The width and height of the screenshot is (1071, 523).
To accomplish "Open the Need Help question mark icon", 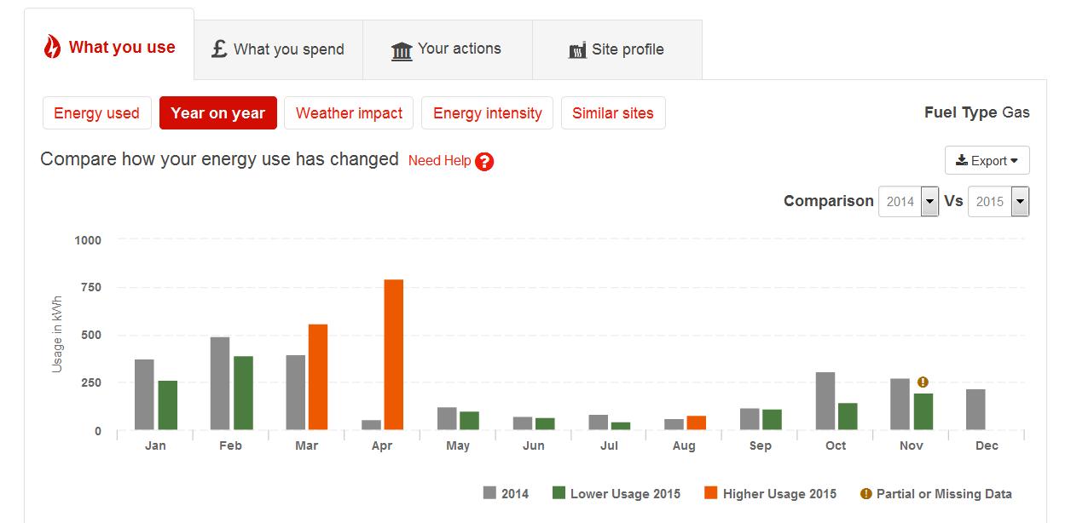I will [x=484, y=161].
